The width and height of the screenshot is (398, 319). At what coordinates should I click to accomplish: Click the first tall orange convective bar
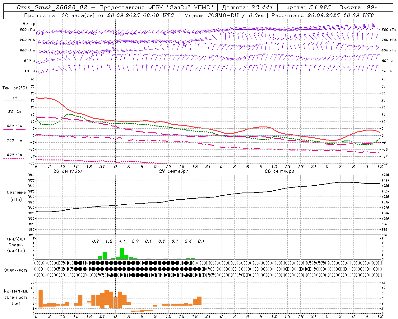point(40,298)
